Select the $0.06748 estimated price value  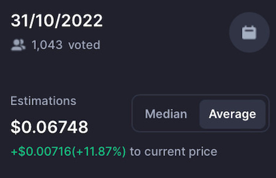pos(49,127)
